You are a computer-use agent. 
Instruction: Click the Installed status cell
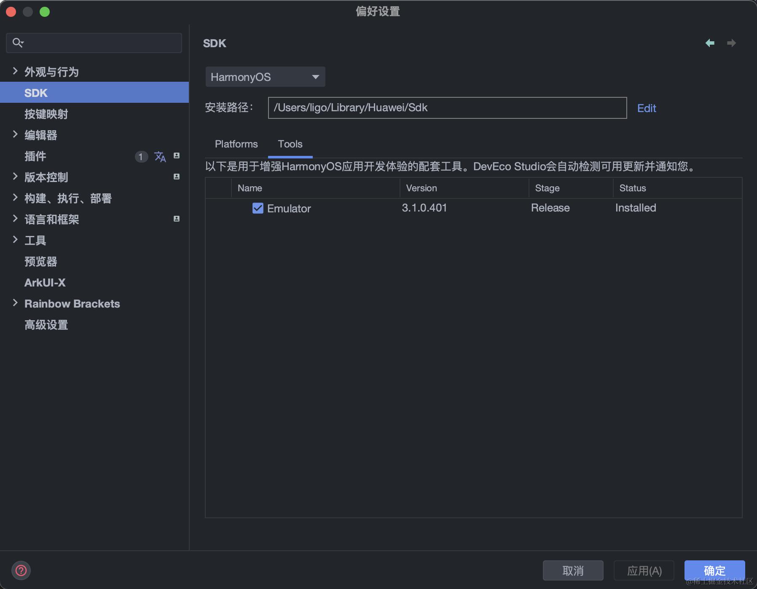tap(636, 208)
